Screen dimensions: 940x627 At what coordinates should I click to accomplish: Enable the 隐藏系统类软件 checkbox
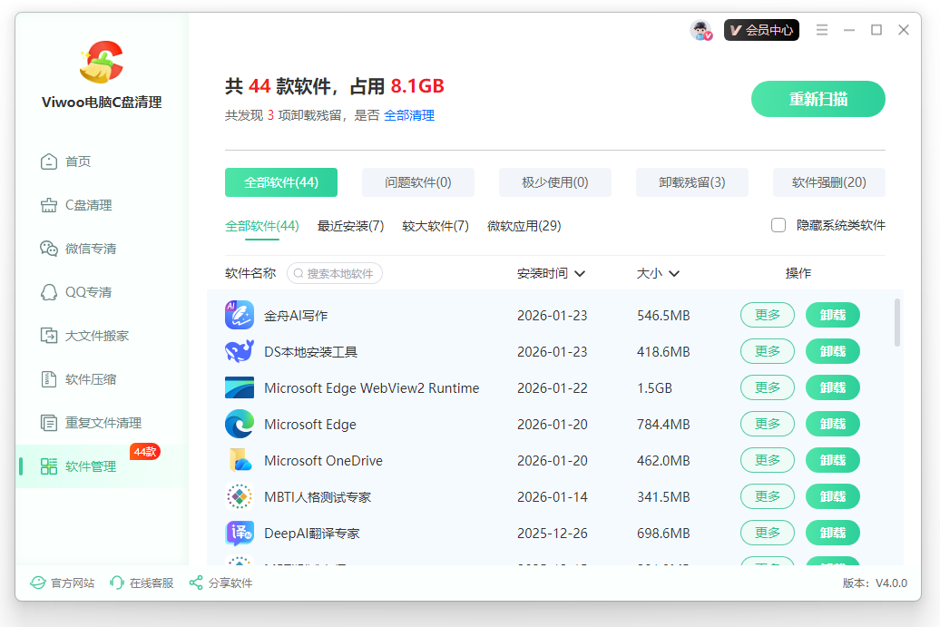point(778,224)
